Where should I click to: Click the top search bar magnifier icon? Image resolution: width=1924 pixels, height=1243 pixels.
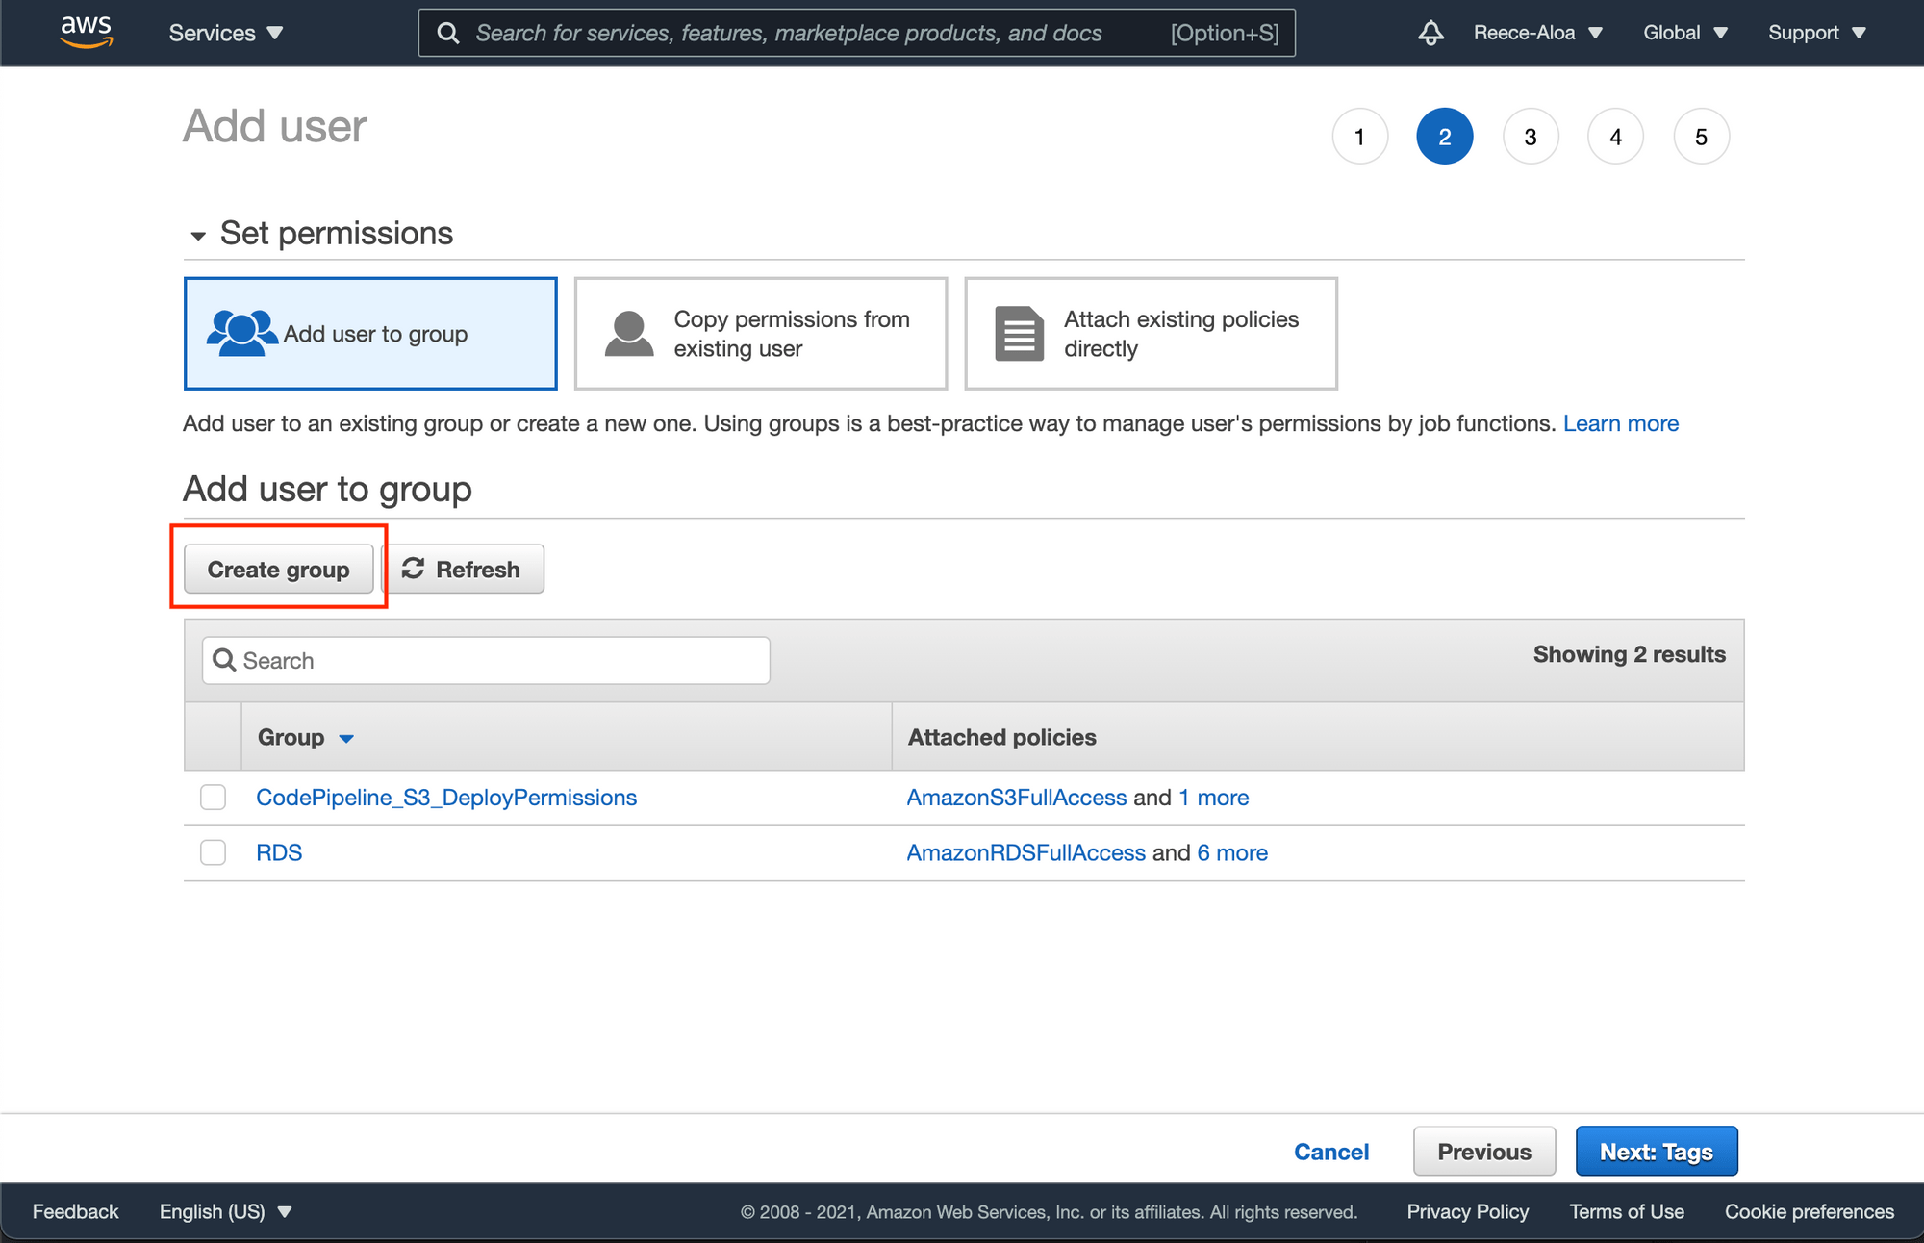[447, 34]
